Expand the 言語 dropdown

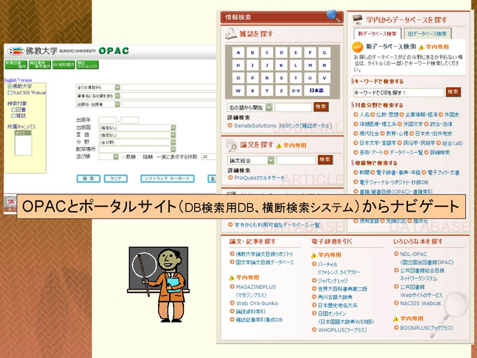click(137, 135)
